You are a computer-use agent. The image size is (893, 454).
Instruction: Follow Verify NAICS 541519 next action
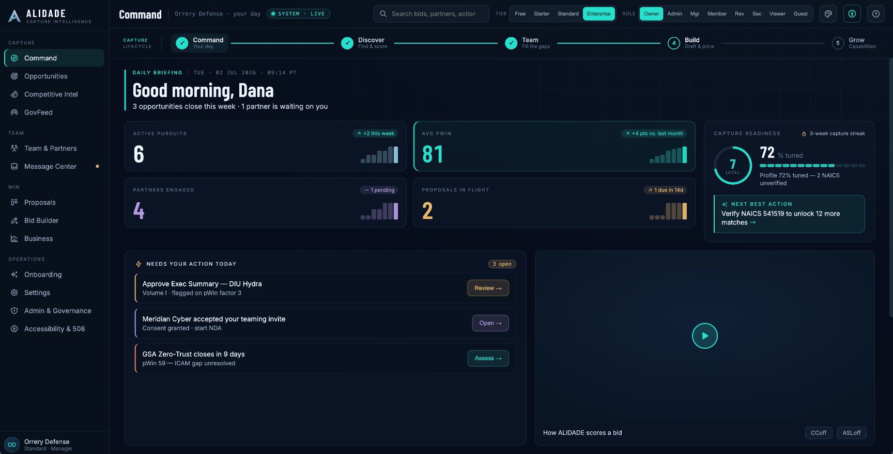[789, 214]
